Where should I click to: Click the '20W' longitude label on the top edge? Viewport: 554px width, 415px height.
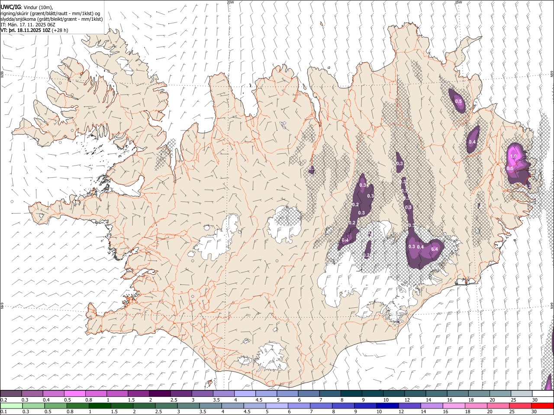(230, 2)
